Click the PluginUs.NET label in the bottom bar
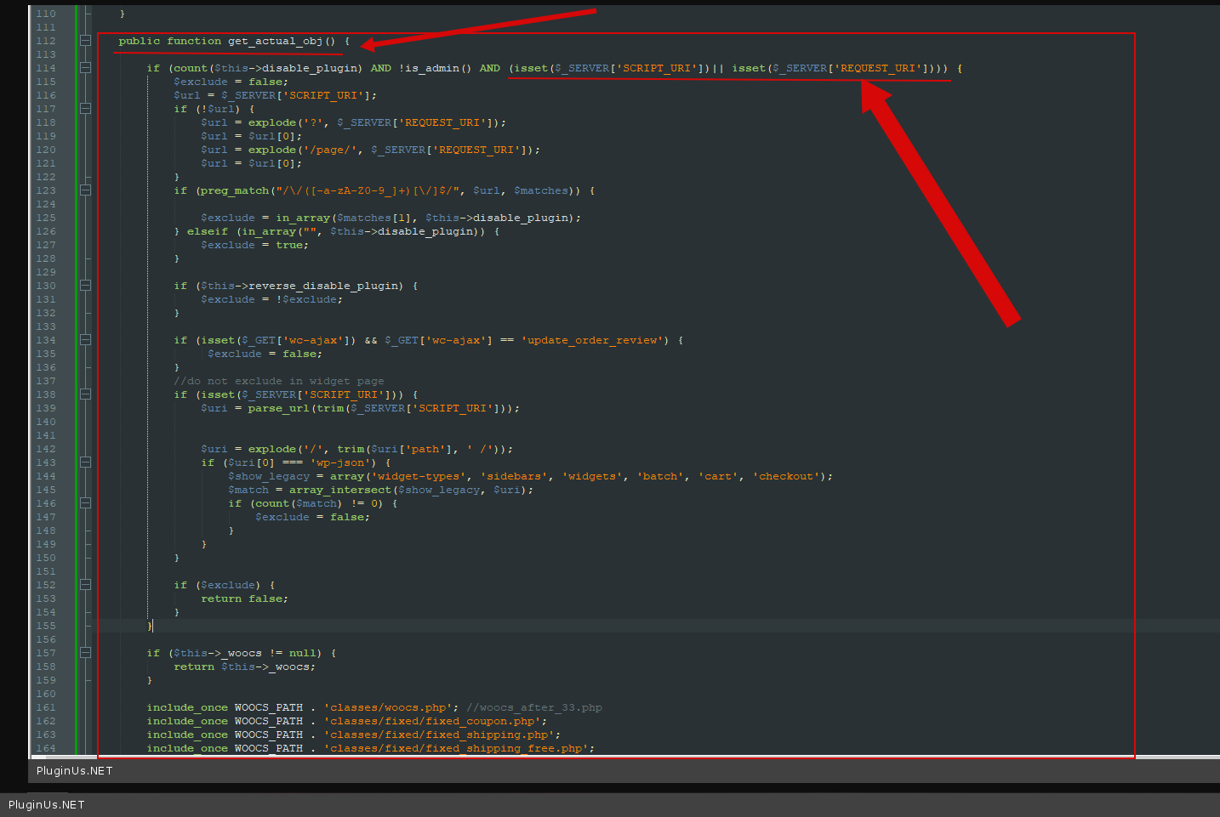Image resolution: width=1220 pixels, height=817 pixels. [47, 805]
